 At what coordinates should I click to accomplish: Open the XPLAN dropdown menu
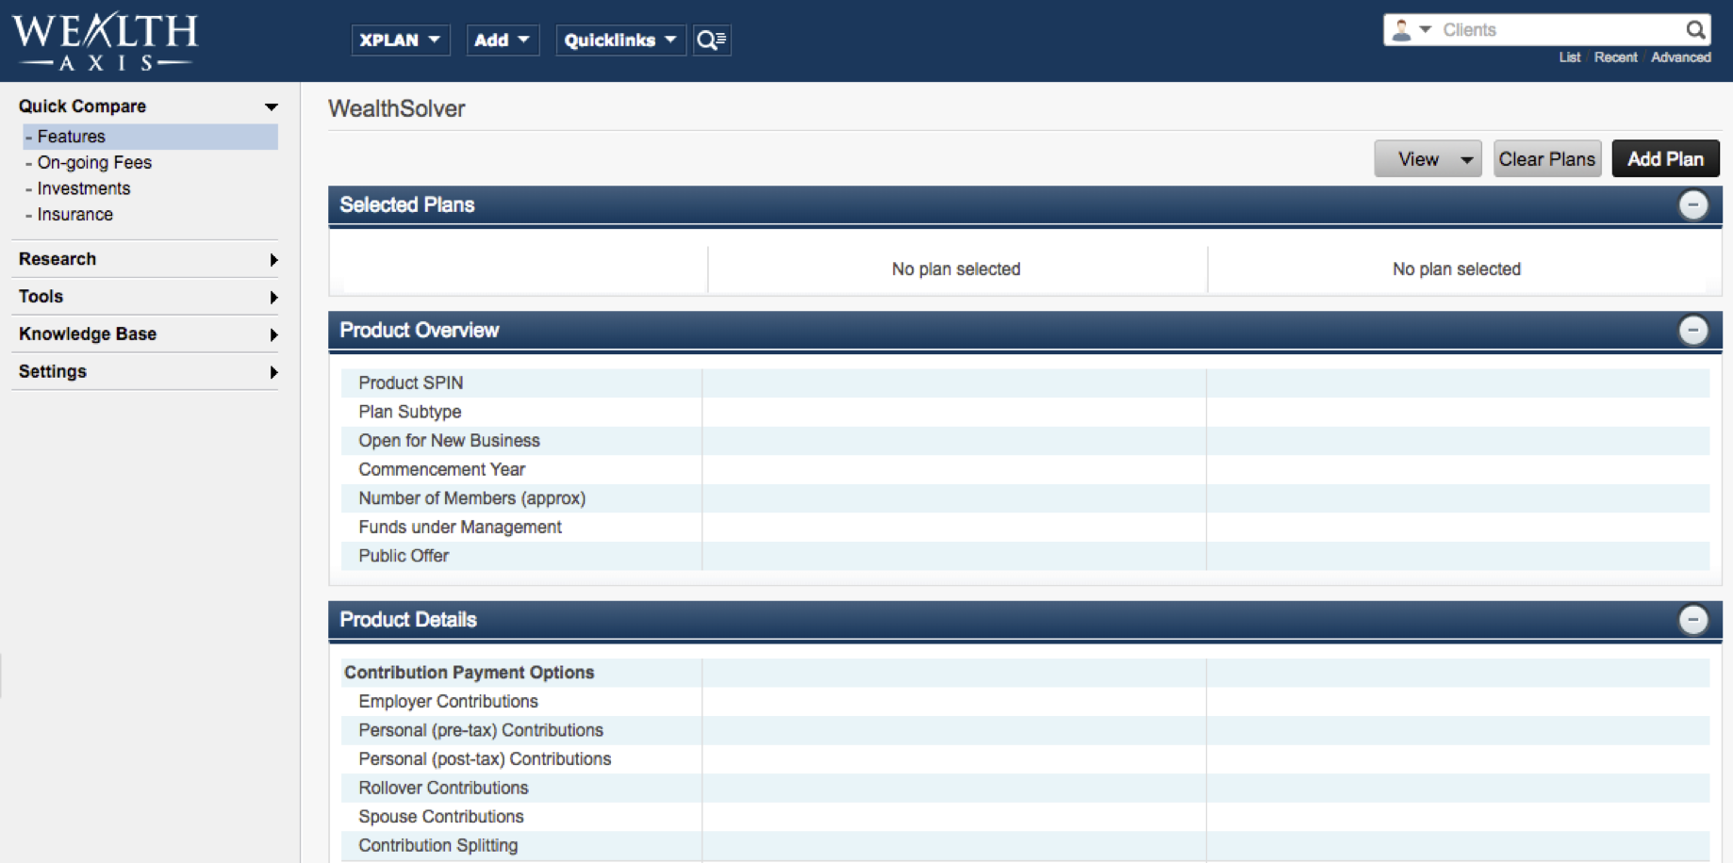pyautogui.click(x=401, y=40)
